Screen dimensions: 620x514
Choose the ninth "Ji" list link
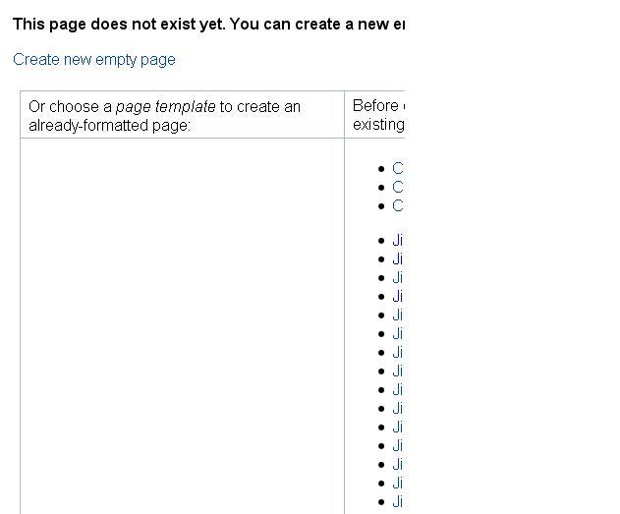click(398, 390)
